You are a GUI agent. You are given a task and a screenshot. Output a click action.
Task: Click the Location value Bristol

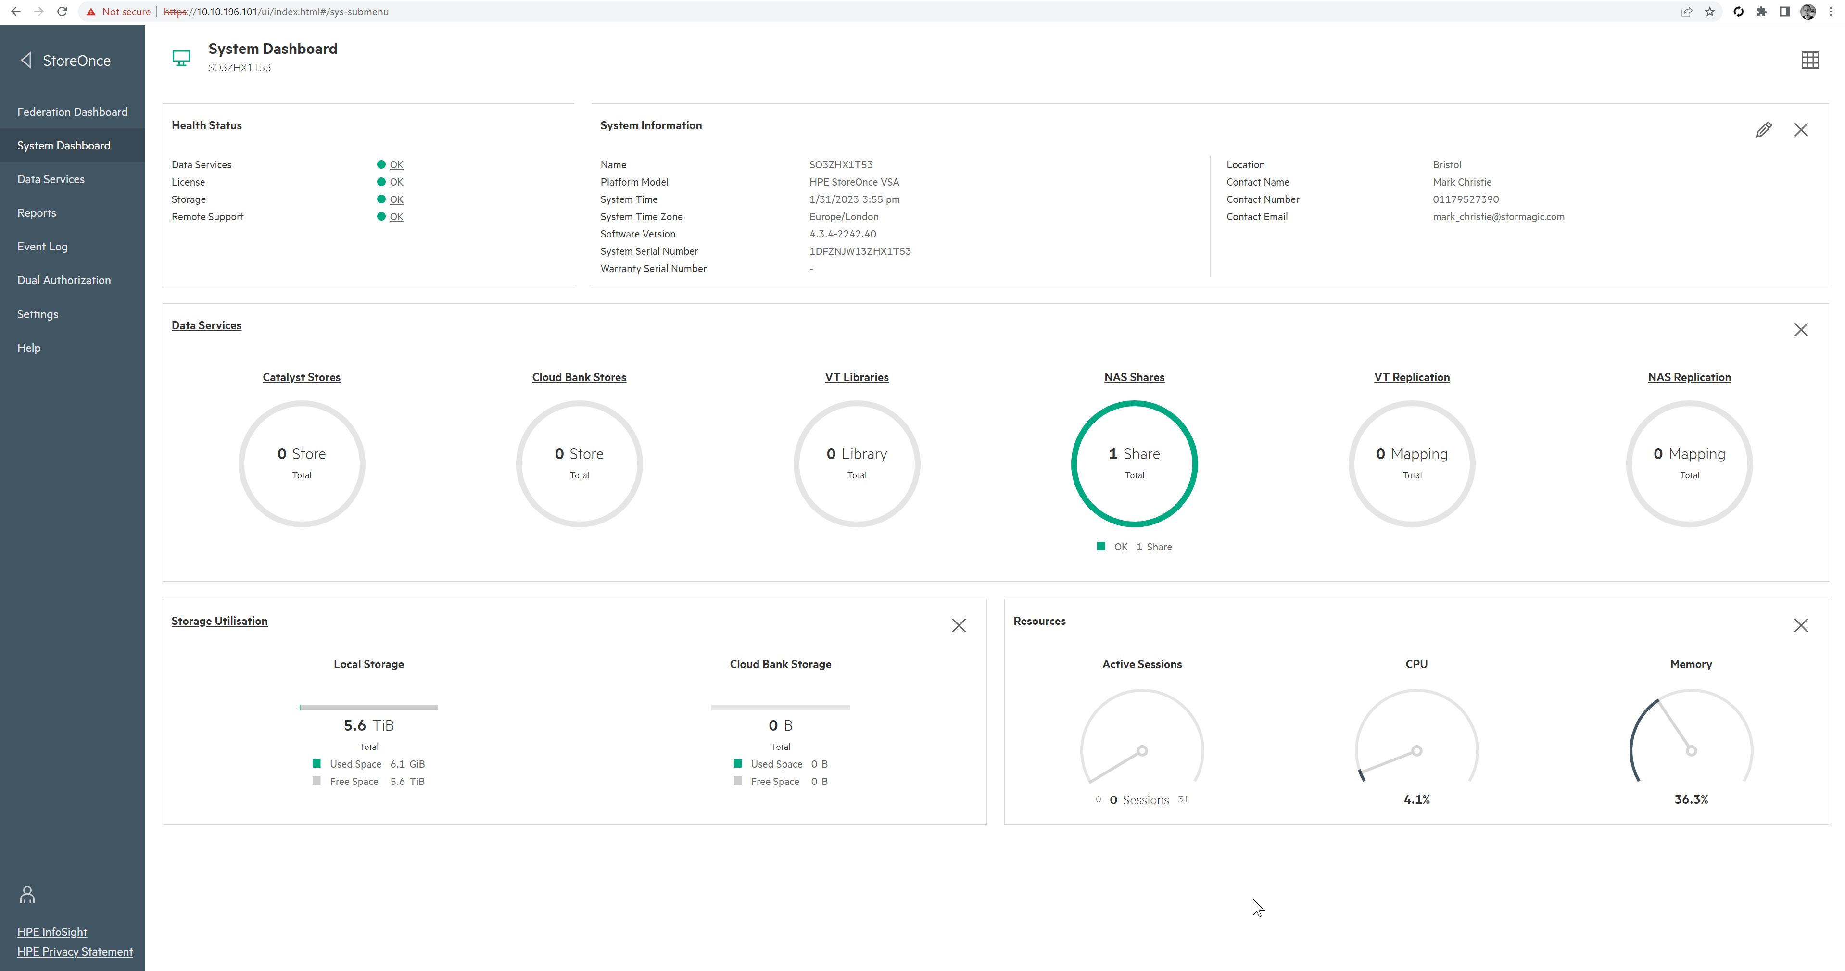1447,165
